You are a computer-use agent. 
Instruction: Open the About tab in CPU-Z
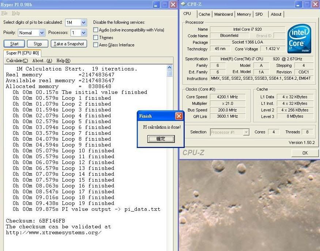tap(276, 14)
